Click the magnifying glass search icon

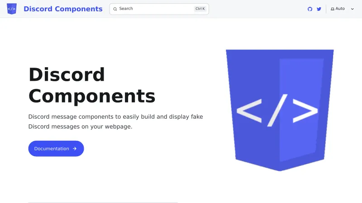pos(115,9)
